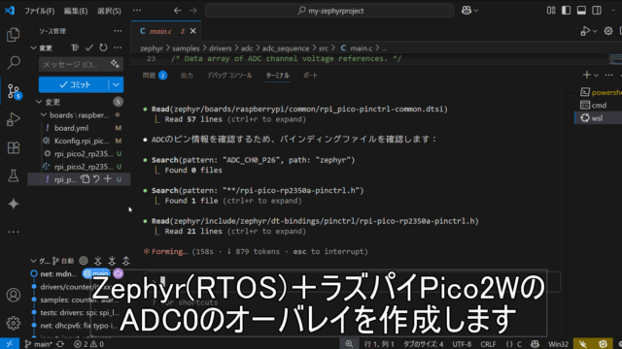Image resolution: width=622 pixels, height=349 pixels.
Task: Switch to the ポート tab
Action: tap(310, 76)
